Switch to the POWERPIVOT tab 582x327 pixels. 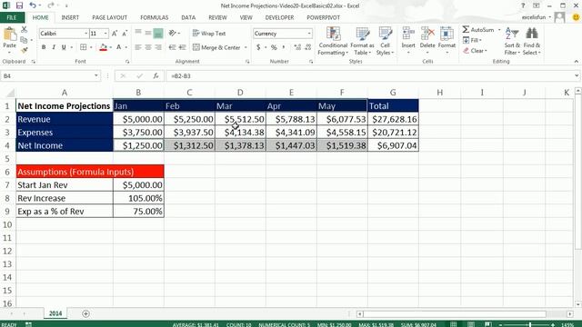click(x=323, y=17)
